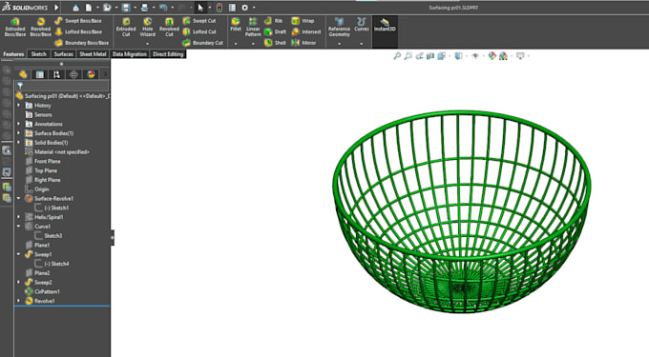
Task: Choose the Boundary Boss/Base command
Action: 81,43
